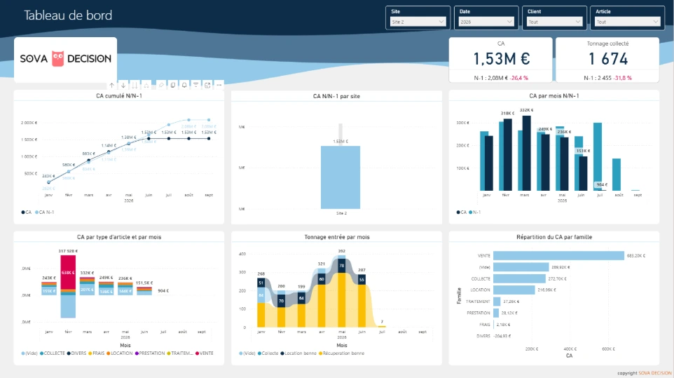
Task: Go to next hierarchy level double-arrow icon
Action: point(135,85)
